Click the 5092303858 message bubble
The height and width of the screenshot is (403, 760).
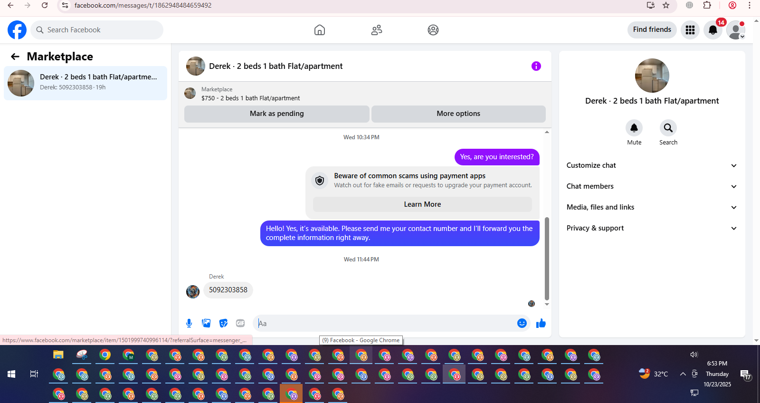(228, 290)
